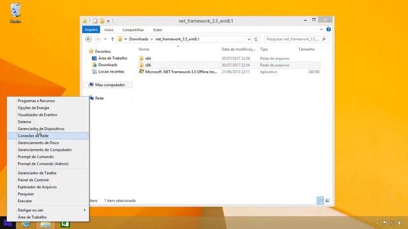Screen dimensions: 408x229
Task: Launch non-admin Prompt de Comando entry
Action: tap(48, 157)
